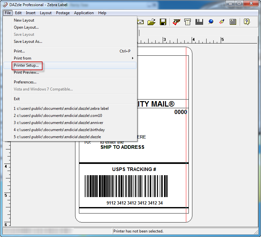Click the paintbrush toolbar icon
This screenshot has height=237, width=261.
(x=222, y=22)
